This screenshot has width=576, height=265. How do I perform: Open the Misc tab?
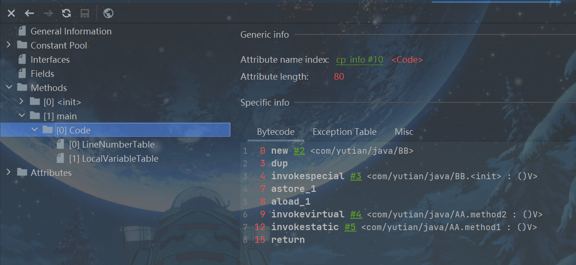404,132
